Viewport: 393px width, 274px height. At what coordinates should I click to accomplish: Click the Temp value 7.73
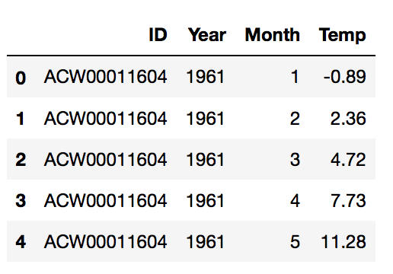coord(348,201)
